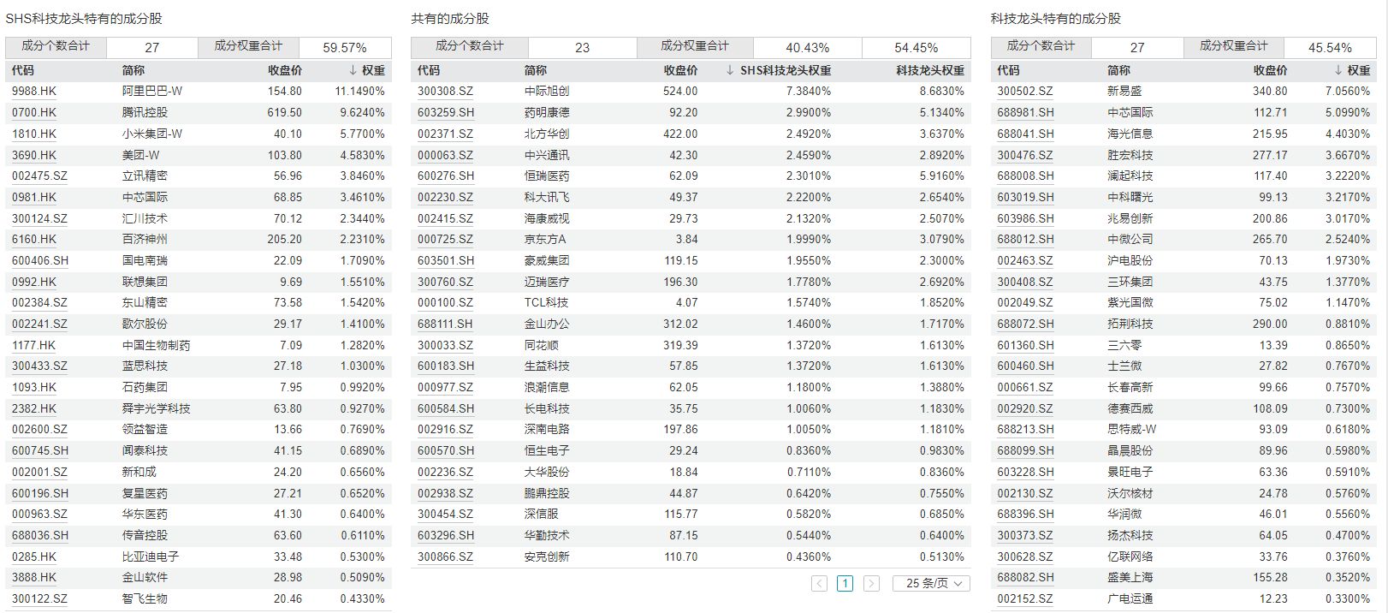Go to next page in pagination
The width and height of the screenshot is (1388, 613).
[x=871, y=583]
